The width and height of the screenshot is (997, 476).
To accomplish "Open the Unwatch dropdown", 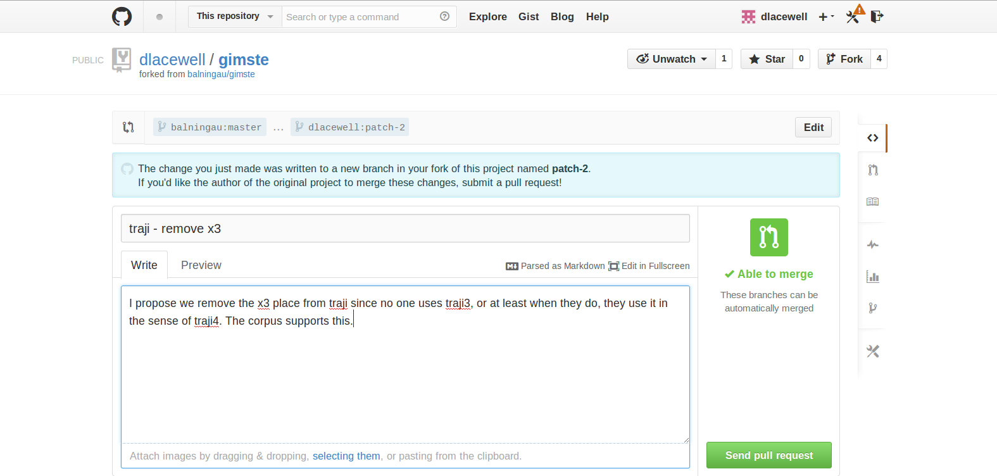I will (x=672, y=59).
